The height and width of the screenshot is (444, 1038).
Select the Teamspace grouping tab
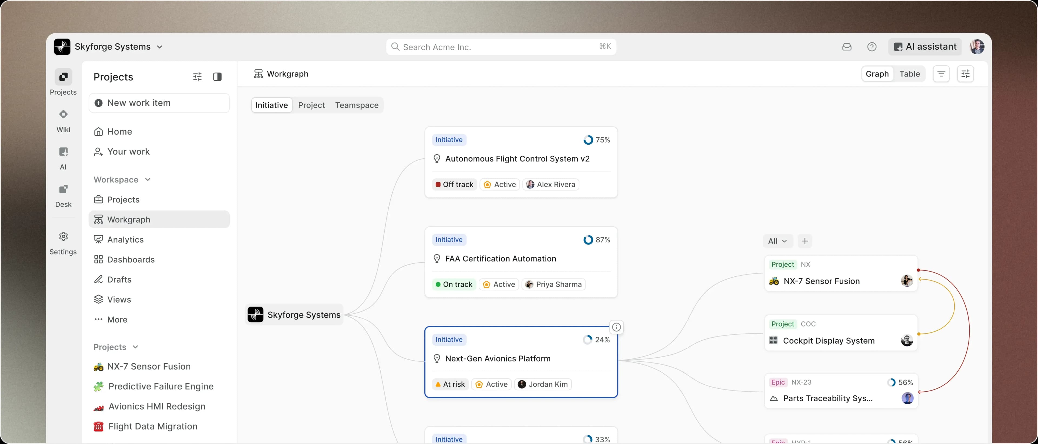click(357, 105)
